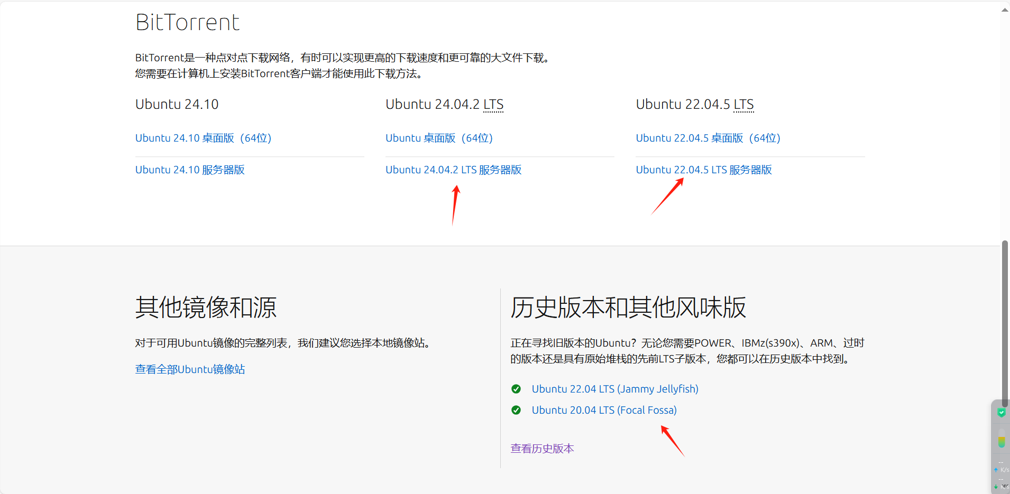This screenshot has height=494, width=1010.
Task: Open the Ubuntu 22.04 LTS (Jammy Jellyfish) link
Action: pyautogui.click(x=615, y=389)
